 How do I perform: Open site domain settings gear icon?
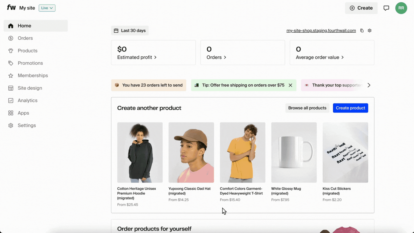370,31
